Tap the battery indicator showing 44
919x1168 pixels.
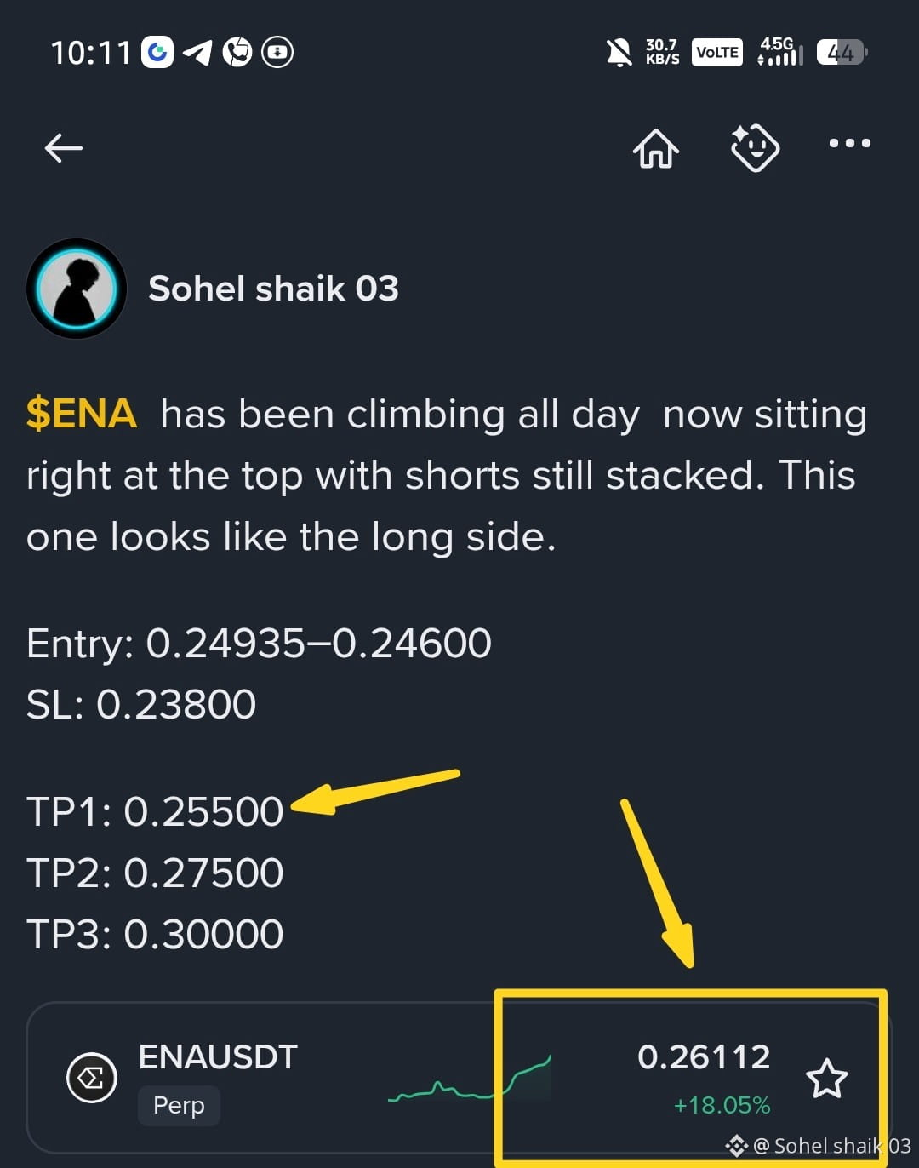[x=842, y=53]
